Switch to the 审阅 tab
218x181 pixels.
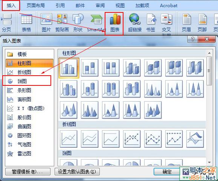pyautogui.click(x=100, y=6)
